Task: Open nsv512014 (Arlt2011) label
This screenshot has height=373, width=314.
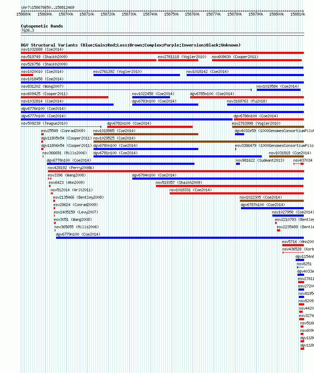Action: [72, 189]
